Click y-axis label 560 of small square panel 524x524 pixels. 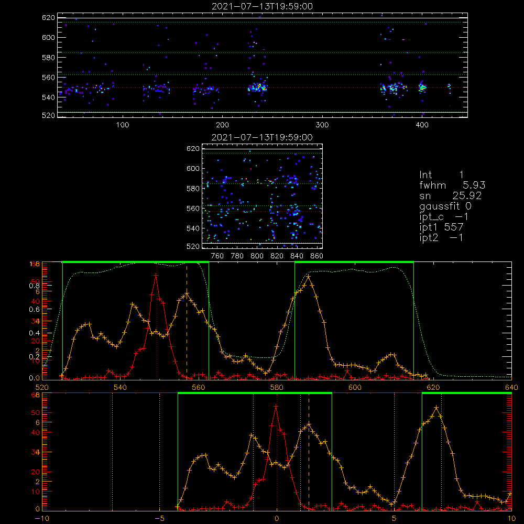coord(193,209)
